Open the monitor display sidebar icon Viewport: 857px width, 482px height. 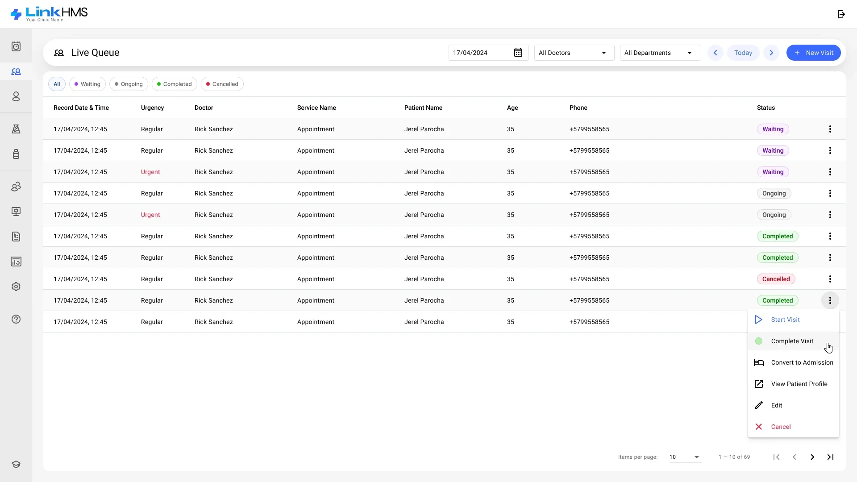pos(16,212)
